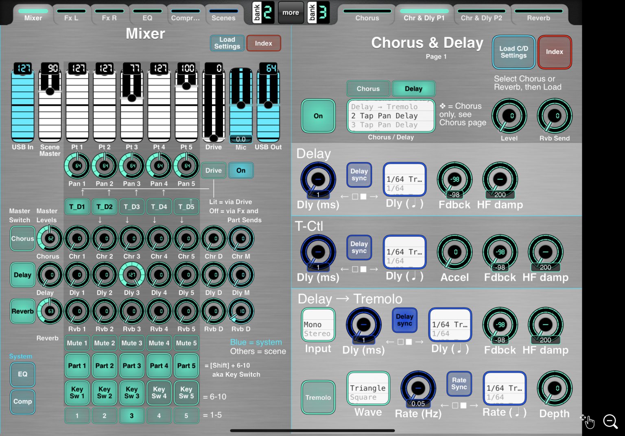Toggle the Chorus & Delay On button
Image resolution: width=625 pixels, height=436 pixels.
(318, 116)
